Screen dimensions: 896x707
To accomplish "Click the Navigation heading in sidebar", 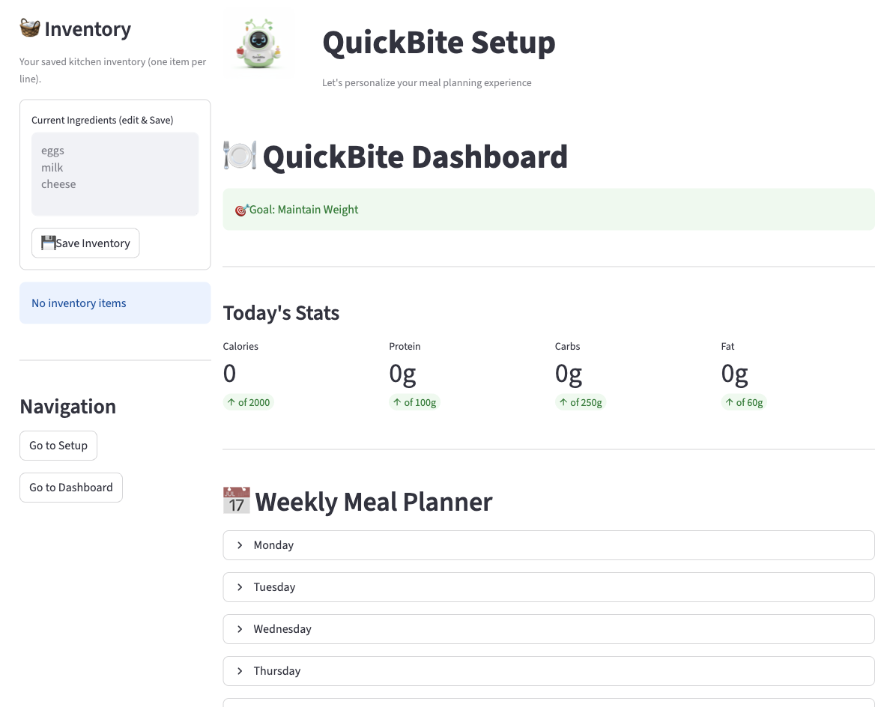I will tap(68, 407).
